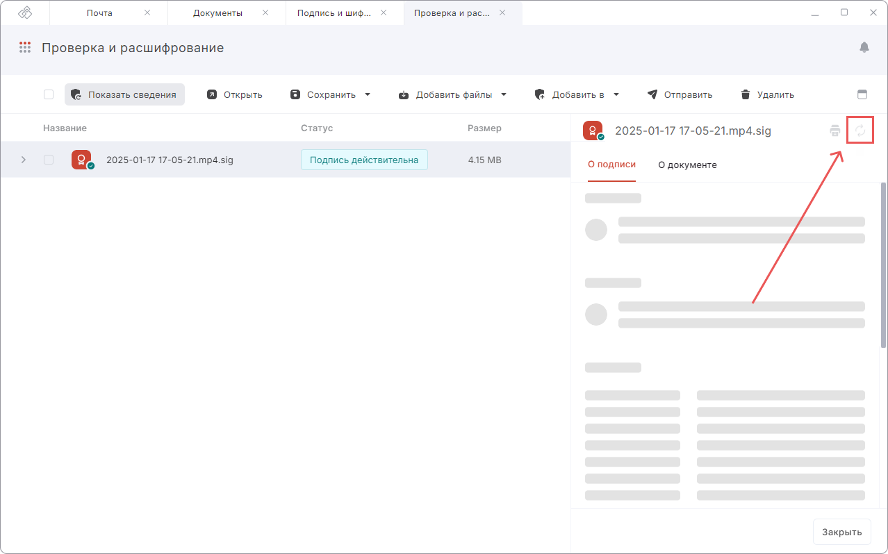Screen dimensions: 888x554
Task: Switch to the Почта tab
Action: click(x=99, y=12)
